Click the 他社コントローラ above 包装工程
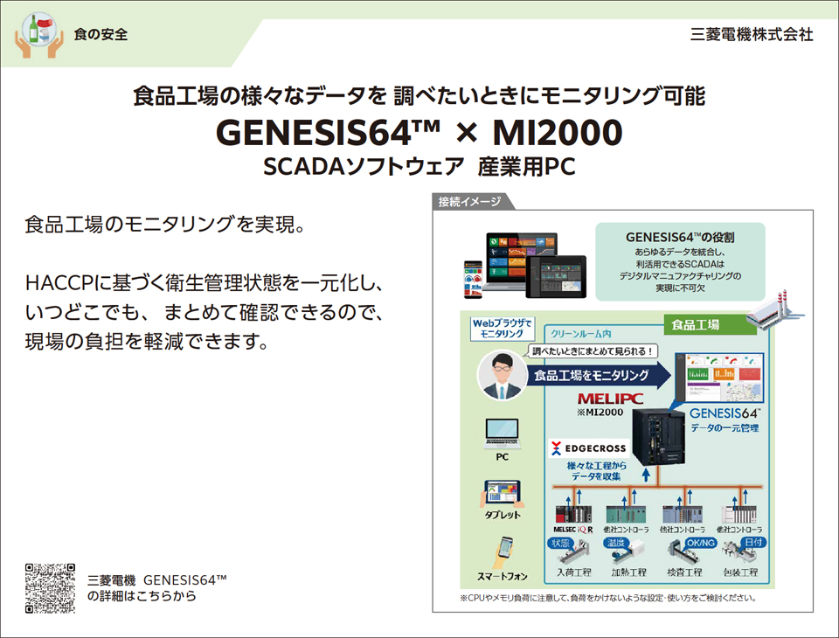This screenshot has width=839, height=638. click(x=739, y=514)
